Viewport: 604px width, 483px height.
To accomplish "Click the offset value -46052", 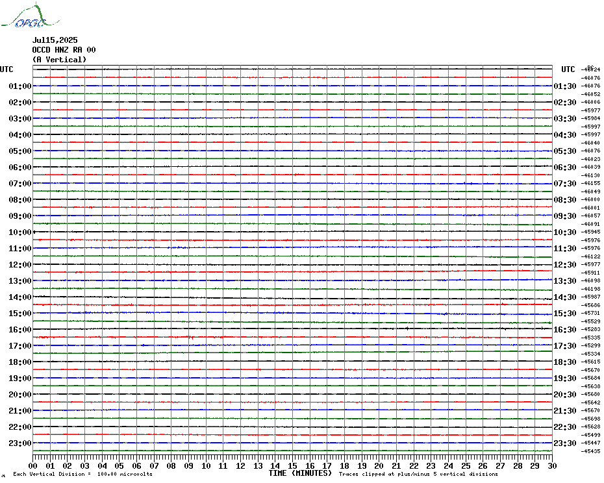I will click(x=590, y=94).
